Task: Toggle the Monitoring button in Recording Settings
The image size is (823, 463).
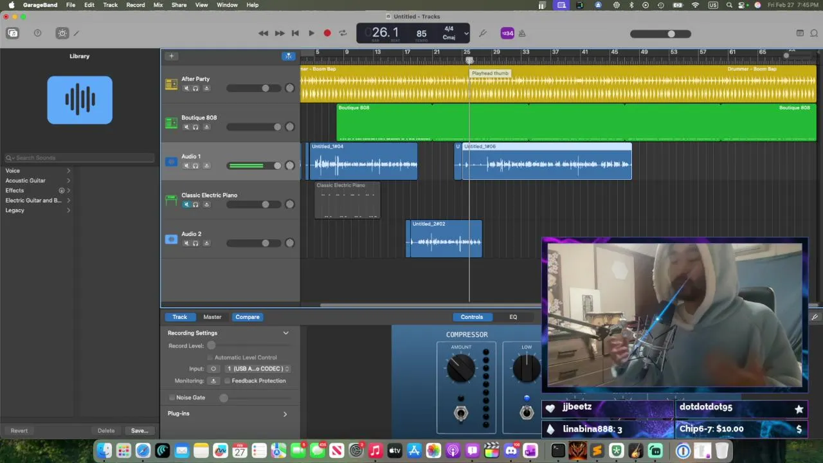Action: coord(213,381)
